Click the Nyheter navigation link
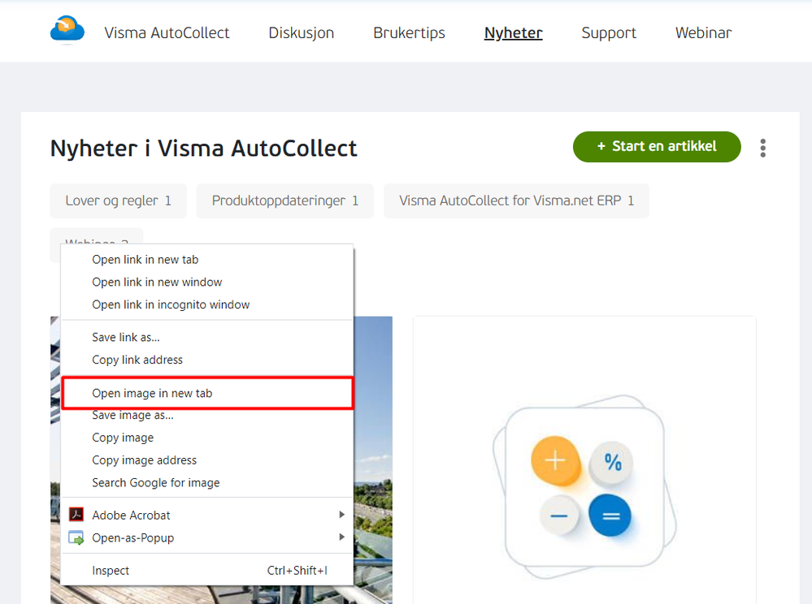 click(513, 32)
